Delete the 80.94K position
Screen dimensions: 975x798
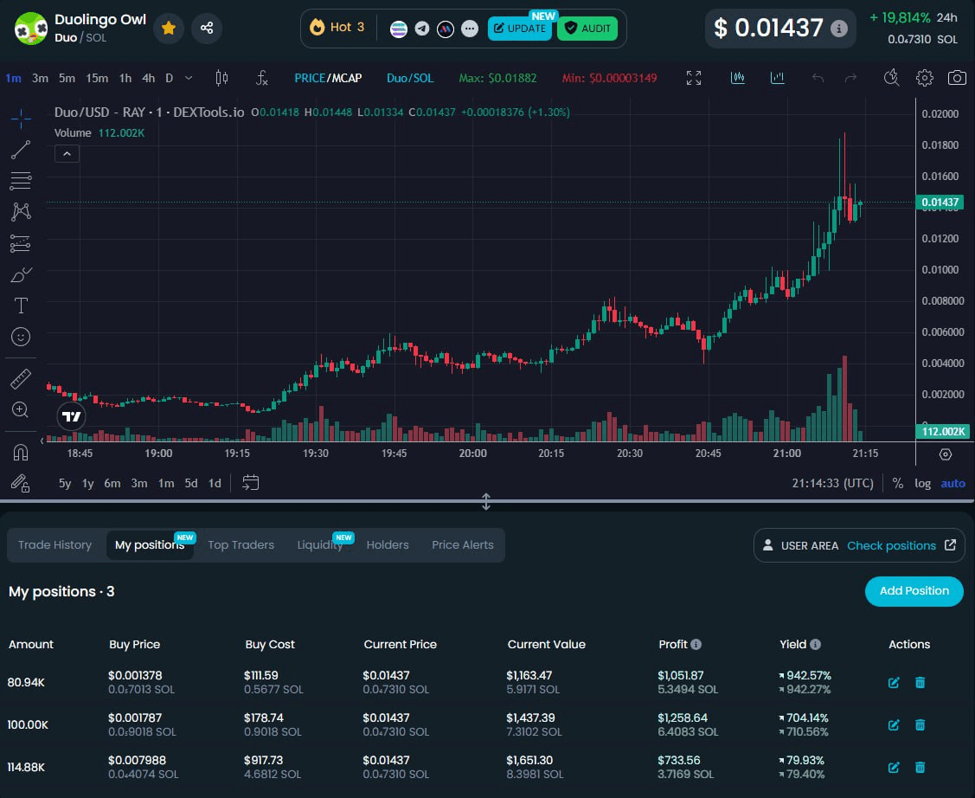(920, 682)
